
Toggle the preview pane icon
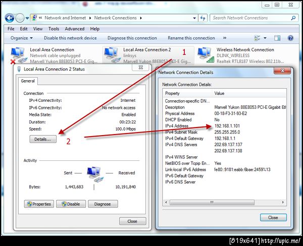(x=277, y=38)
